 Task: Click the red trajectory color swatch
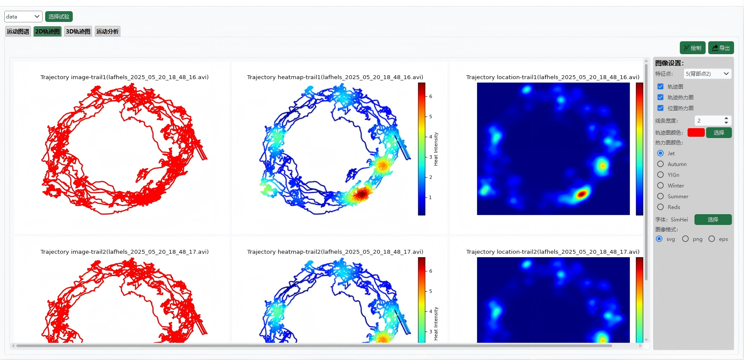tap(696, 132)
